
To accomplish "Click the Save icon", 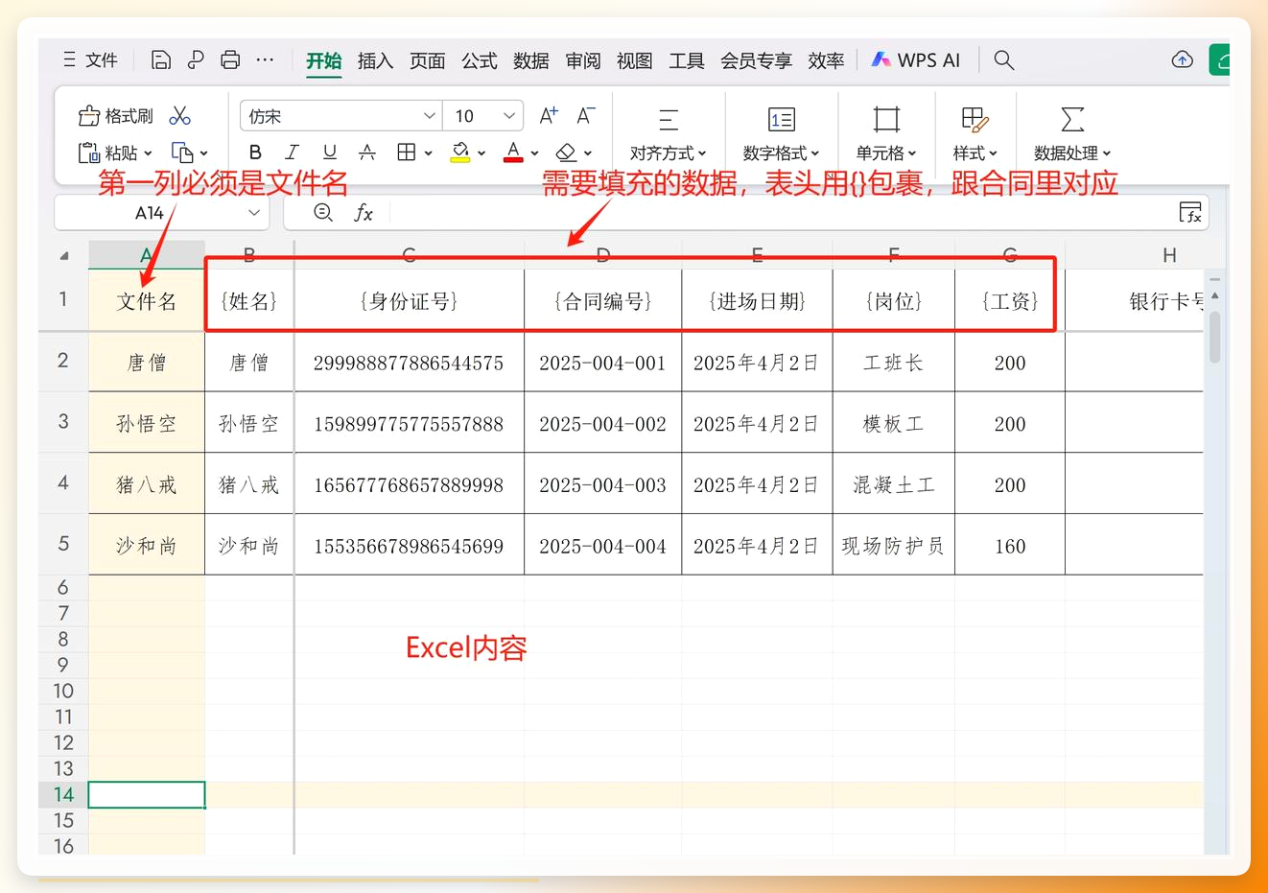I will [x=161, y=60].
